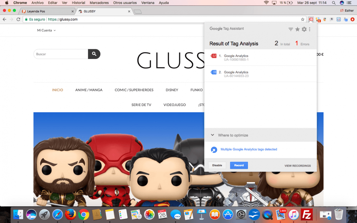Open App Store from the dock
357x223 pixels.
228,214
